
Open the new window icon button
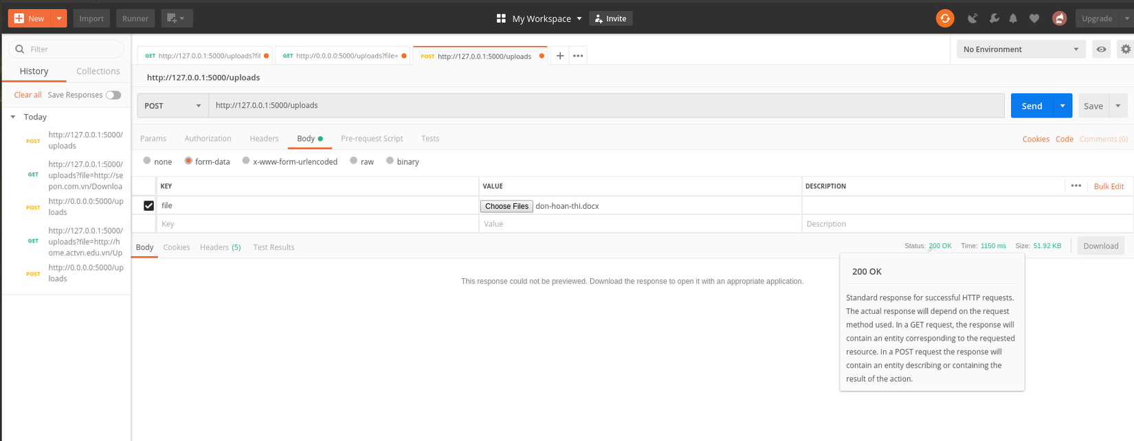[177, 19]
